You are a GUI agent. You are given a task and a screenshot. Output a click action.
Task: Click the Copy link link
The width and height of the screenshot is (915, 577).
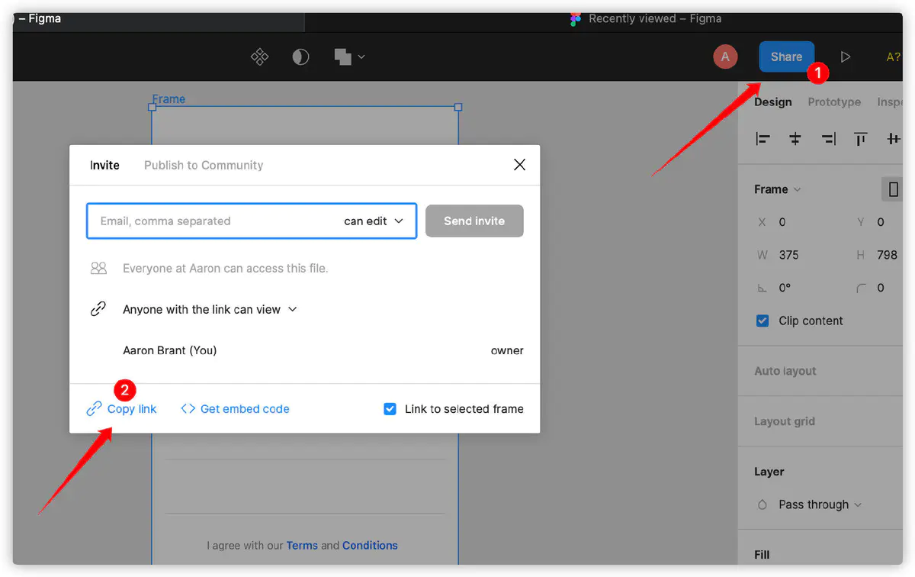point(122,409)
